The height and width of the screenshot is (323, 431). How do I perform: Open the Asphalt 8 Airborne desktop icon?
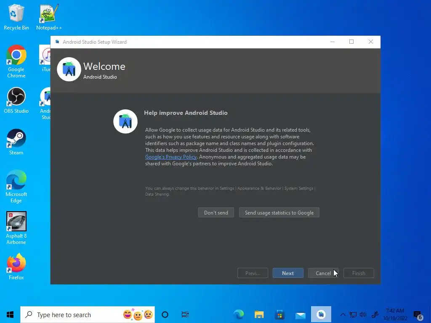[x=16, y=228]
